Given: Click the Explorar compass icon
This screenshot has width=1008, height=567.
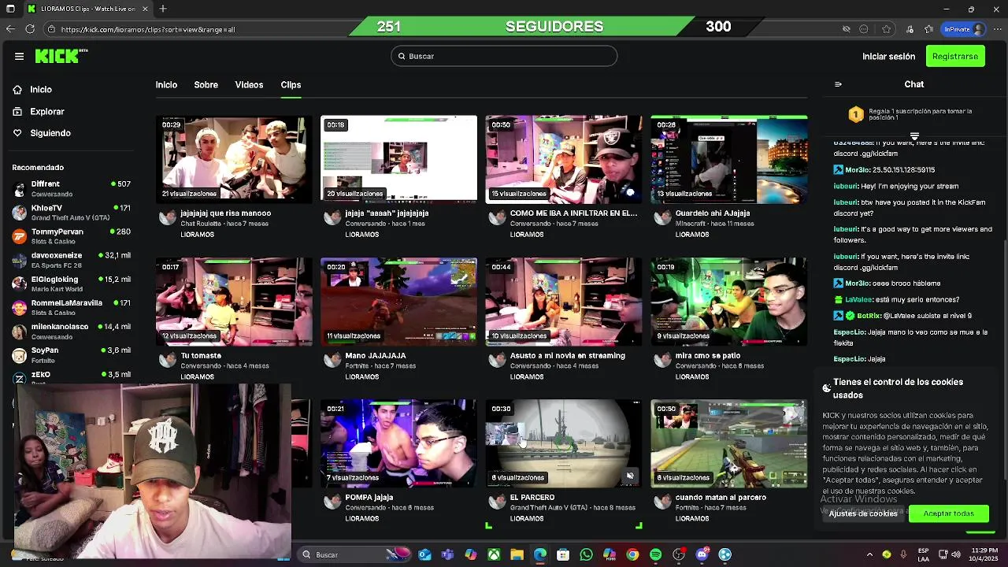Looking at the screenshot, I should click(x=17, y=112).
